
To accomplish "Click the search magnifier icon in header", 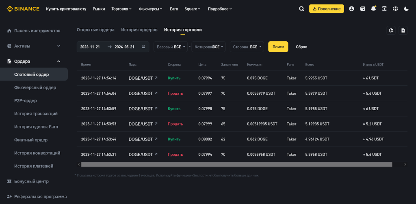I will point(301,9).
